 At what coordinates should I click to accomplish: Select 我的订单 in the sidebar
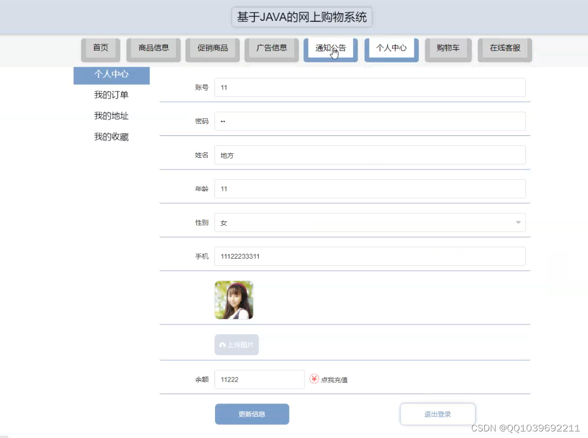point(111,95)
